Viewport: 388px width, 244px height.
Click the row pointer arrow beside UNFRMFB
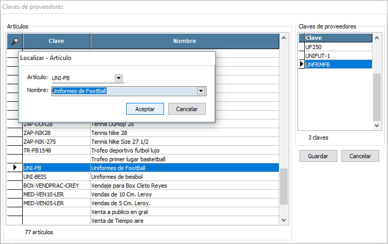tap(302, 64)
